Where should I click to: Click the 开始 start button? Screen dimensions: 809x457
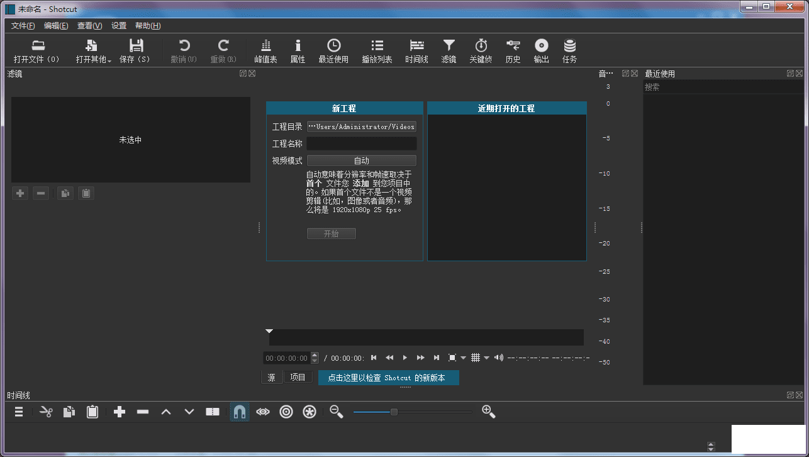point(332,234)
